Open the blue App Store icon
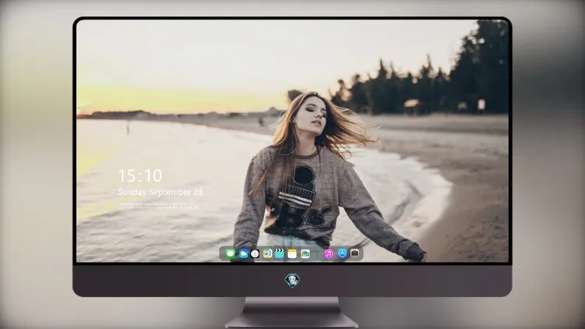This screenshot has height=329, width=585. (342, 253)
